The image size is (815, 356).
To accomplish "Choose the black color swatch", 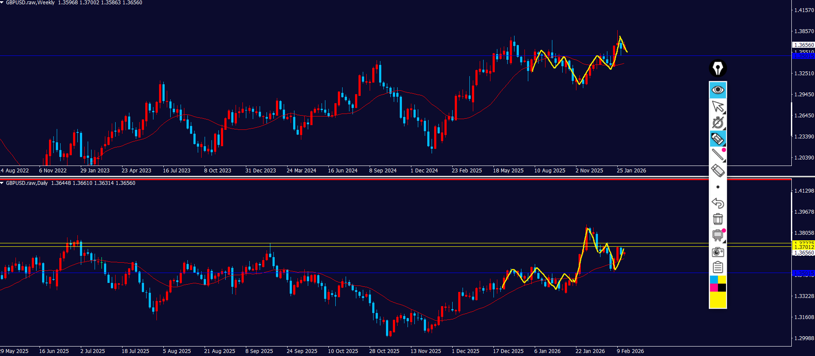I will click(x=722, y=288).
